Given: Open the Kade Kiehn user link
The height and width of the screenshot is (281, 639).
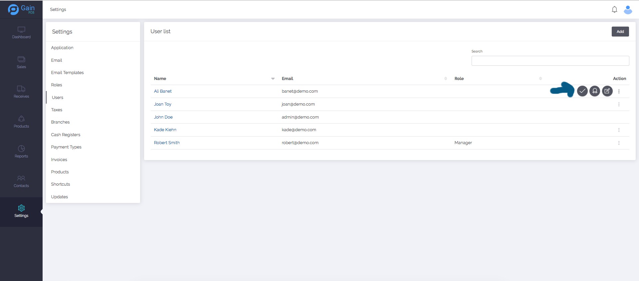Looking at the screenshot, I should pos(165,130).
